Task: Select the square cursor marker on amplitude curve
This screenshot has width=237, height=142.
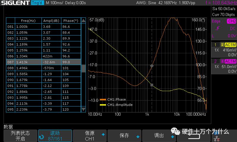Action: (152, 85)
